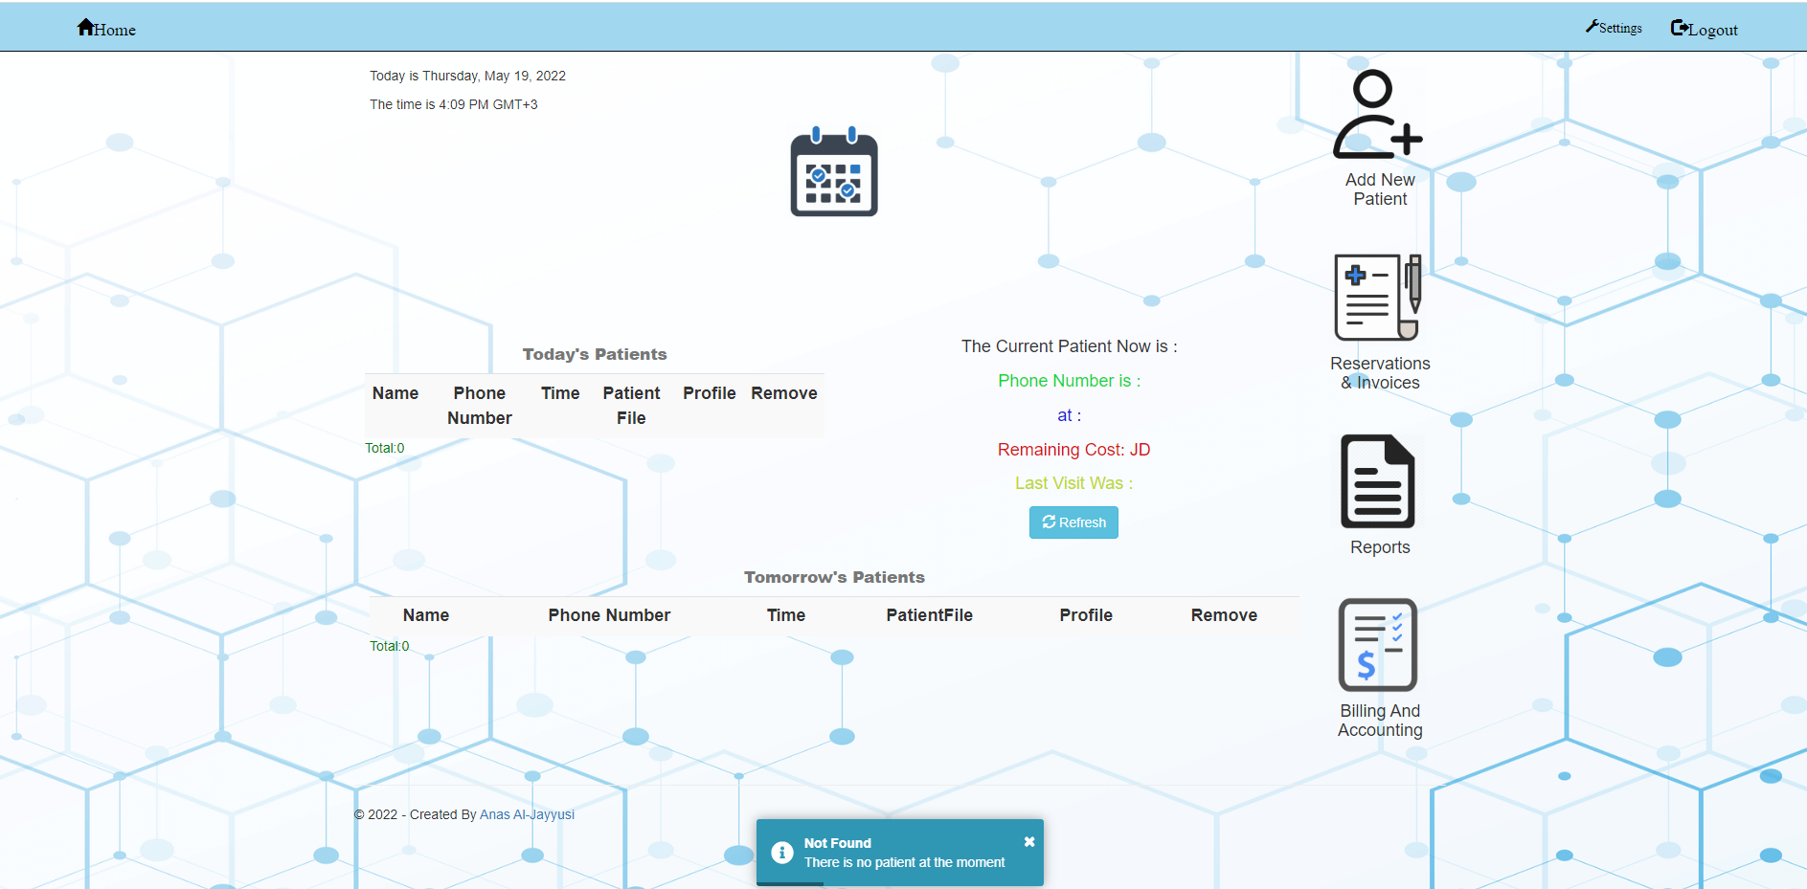Click the Remove column header in Today's Patients

tap(784, 392)
